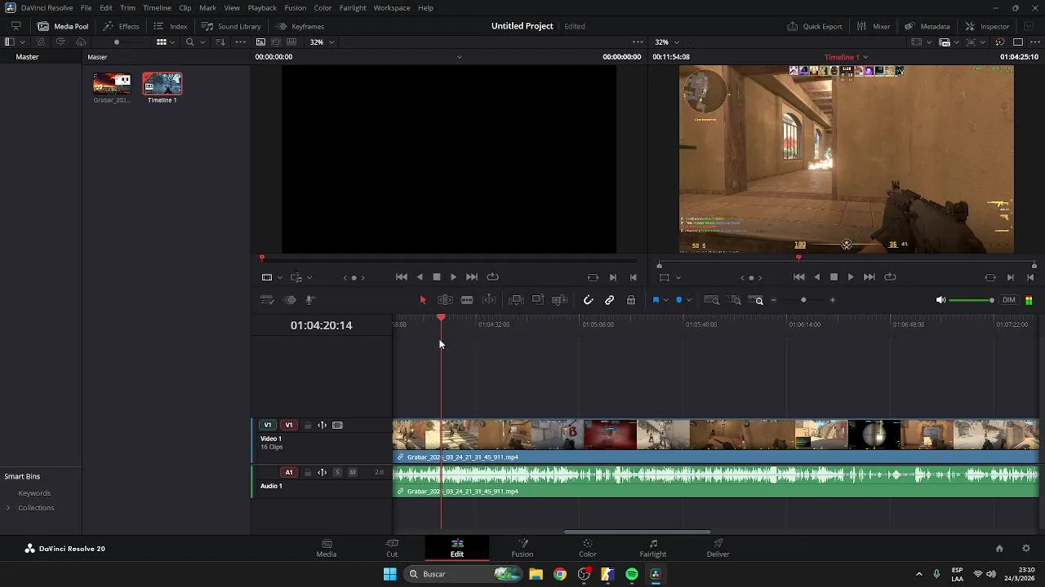The width and height of the screenshot is (1045, 587).
Task: Click the Insert Clip icon
Action: [516, 300]
